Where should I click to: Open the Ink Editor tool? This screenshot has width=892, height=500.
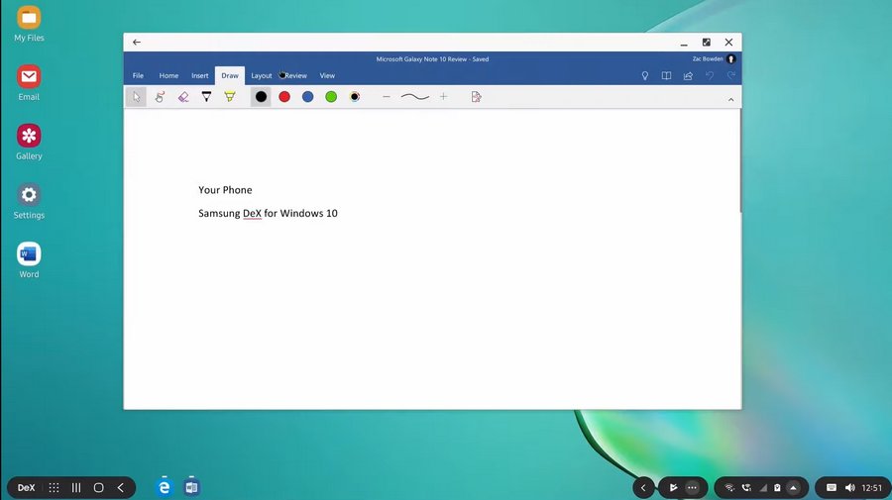[x=476, y=97]
